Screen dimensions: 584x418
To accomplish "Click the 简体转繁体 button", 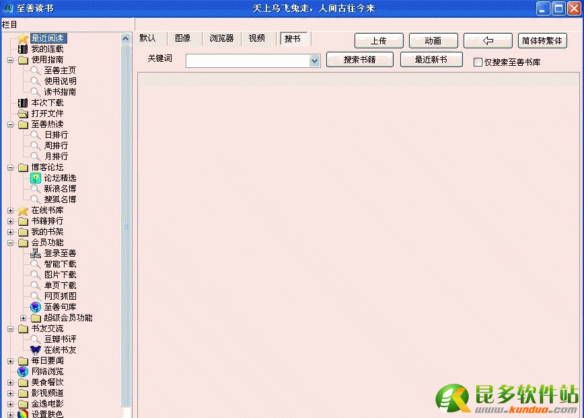I will click(x=542, y=40).
